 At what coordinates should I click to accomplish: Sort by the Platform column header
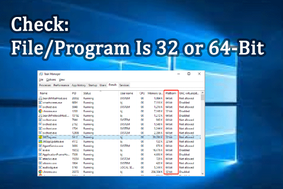point(171,94)
